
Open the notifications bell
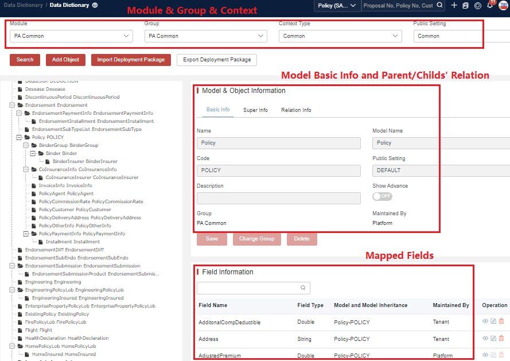point(490,5)
